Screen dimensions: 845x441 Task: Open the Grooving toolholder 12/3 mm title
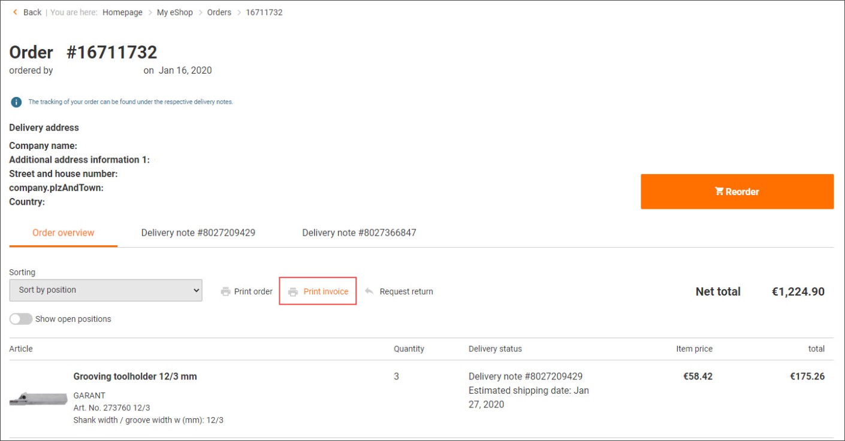point(135,376)
